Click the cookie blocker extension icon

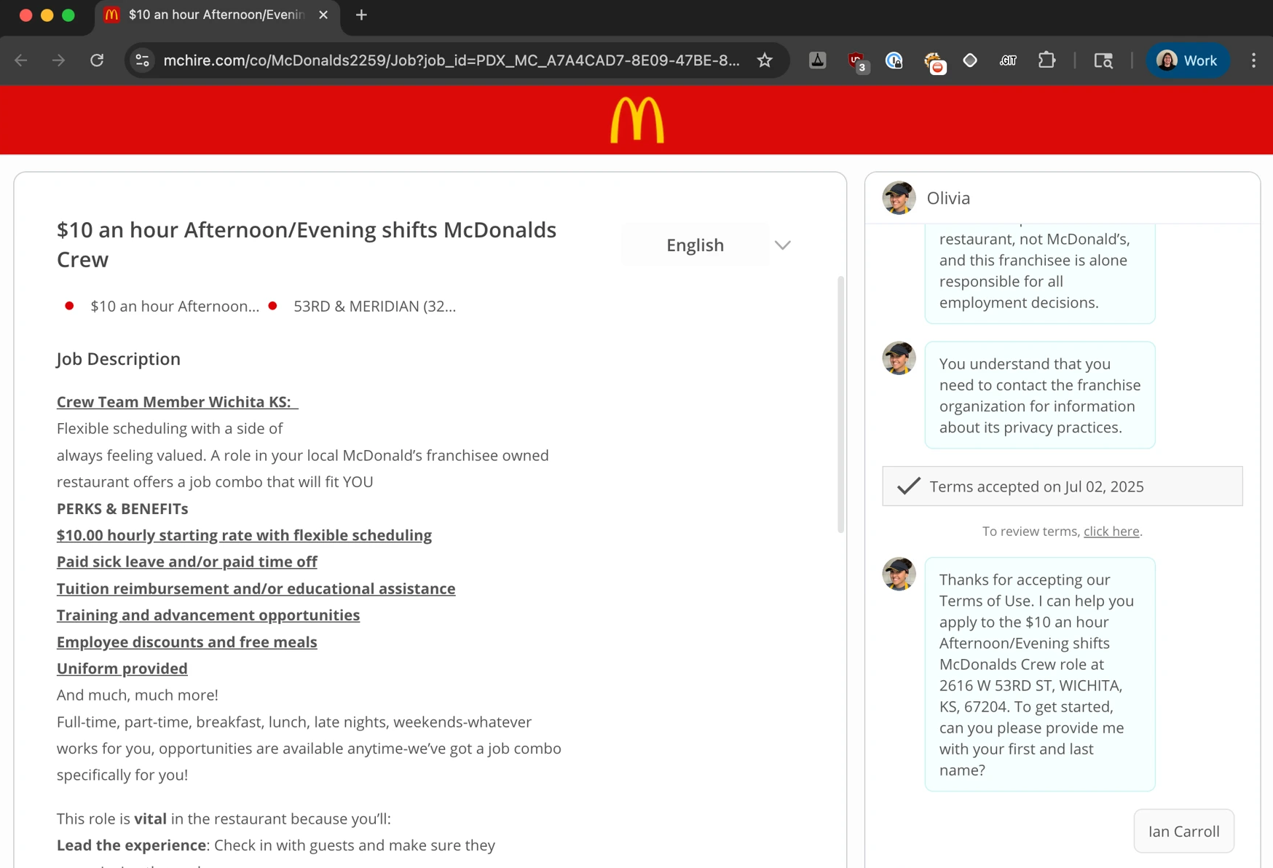tap(934, 62)
